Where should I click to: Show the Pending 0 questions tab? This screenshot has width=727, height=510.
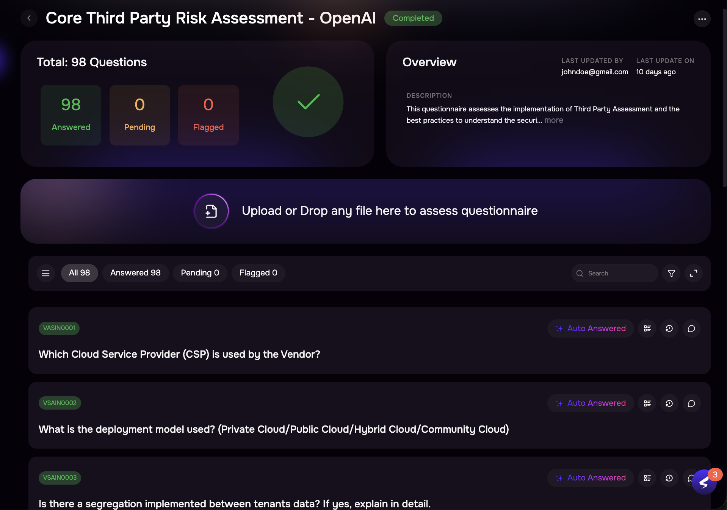click(x=200, y=273)
